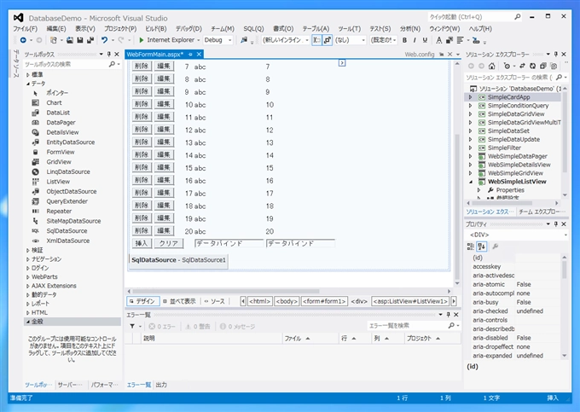Click the Collapse All icon in Solution Explorer
The height and width of the screenshot is (412, 580).
(543, 66)
